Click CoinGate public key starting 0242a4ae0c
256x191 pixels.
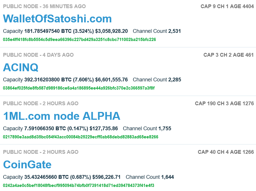(78, 185)
